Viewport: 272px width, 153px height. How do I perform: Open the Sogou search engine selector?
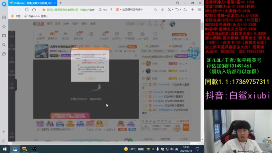point(118,10)
